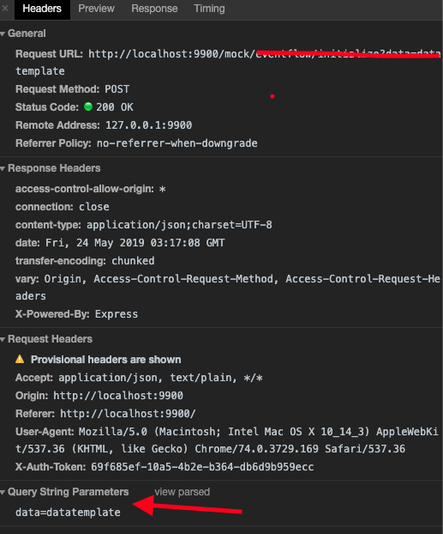
Task: Select content-type value application/json;charset=UTF-8
Action: tap(179, 225)
